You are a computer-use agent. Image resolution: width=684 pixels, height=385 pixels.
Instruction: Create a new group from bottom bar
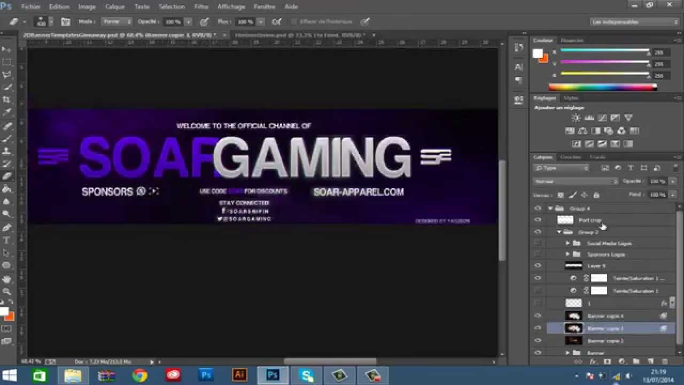pos(636,362)
